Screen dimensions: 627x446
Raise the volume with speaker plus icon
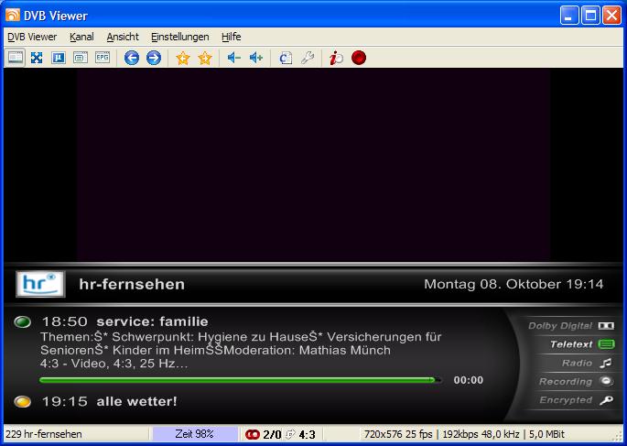pyautogui.click(x=256, y=58)
